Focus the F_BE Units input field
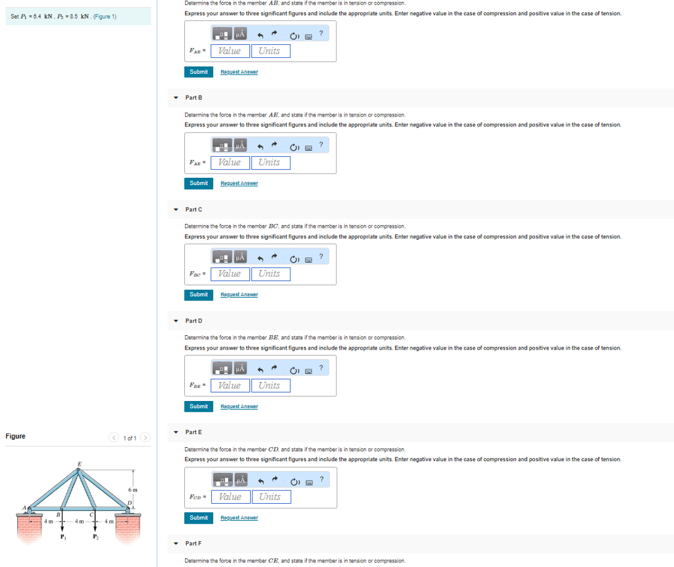The width and height of the screenshot is (674, 567). click(271, 386)
